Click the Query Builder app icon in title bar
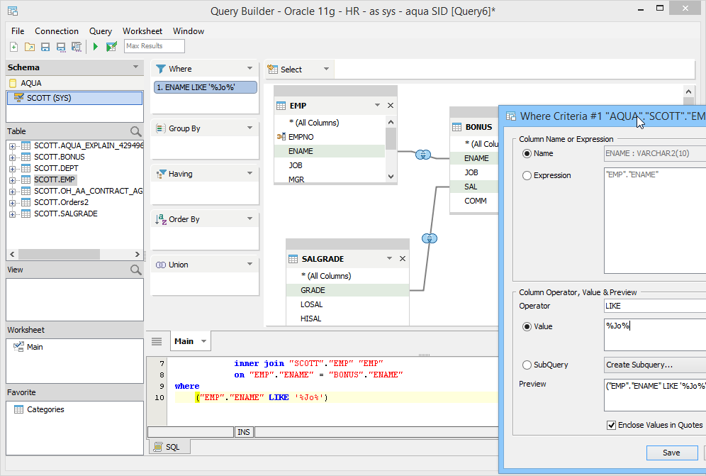This screenshot has width=706, height=476. point(13,11)
